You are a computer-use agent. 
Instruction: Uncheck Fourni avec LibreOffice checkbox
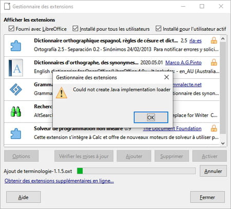tap(11, 29)
